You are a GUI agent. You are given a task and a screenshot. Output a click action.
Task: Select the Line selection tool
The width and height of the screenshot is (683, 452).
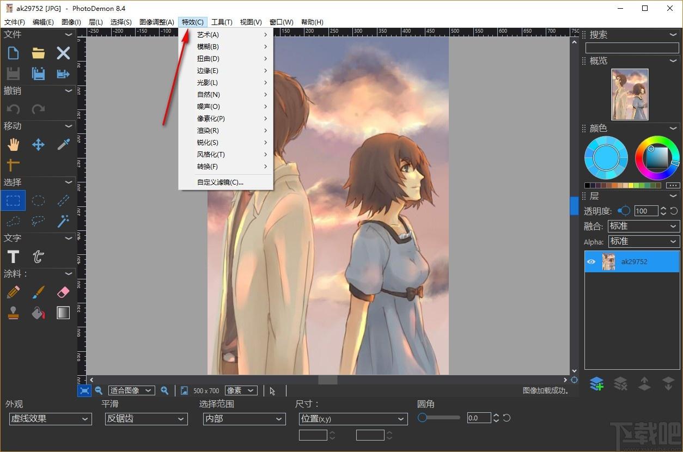click(63, 200)
